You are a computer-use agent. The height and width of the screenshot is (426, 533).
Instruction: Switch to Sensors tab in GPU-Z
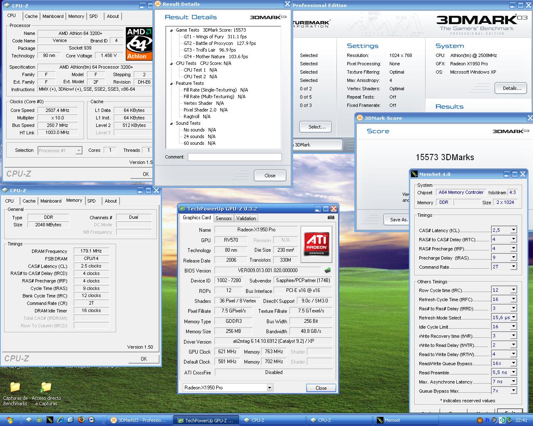pos(224,218)
